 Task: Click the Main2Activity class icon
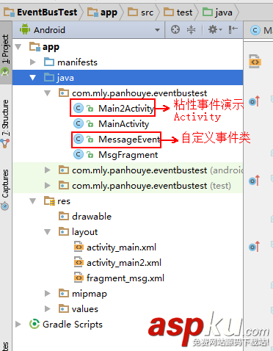(79, 108)
